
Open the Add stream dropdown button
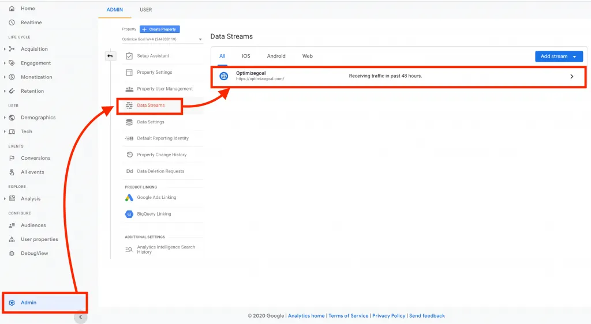(x=559, y=56)
